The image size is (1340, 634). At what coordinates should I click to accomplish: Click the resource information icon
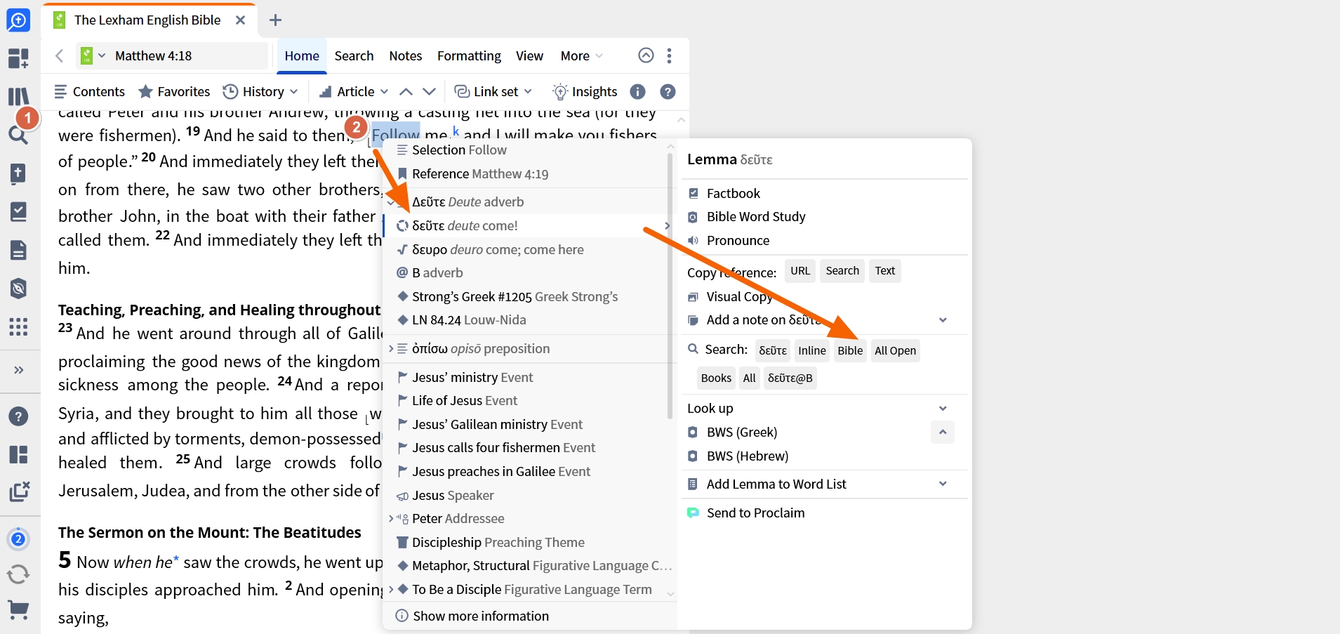coord(637,91)
